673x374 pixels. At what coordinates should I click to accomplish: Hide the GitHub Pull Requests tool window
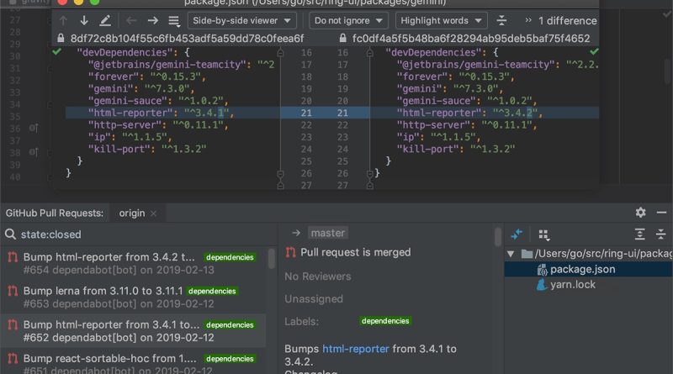click(661, 213)
